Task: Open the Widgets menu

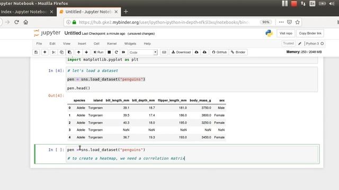Action: [130, 43]
